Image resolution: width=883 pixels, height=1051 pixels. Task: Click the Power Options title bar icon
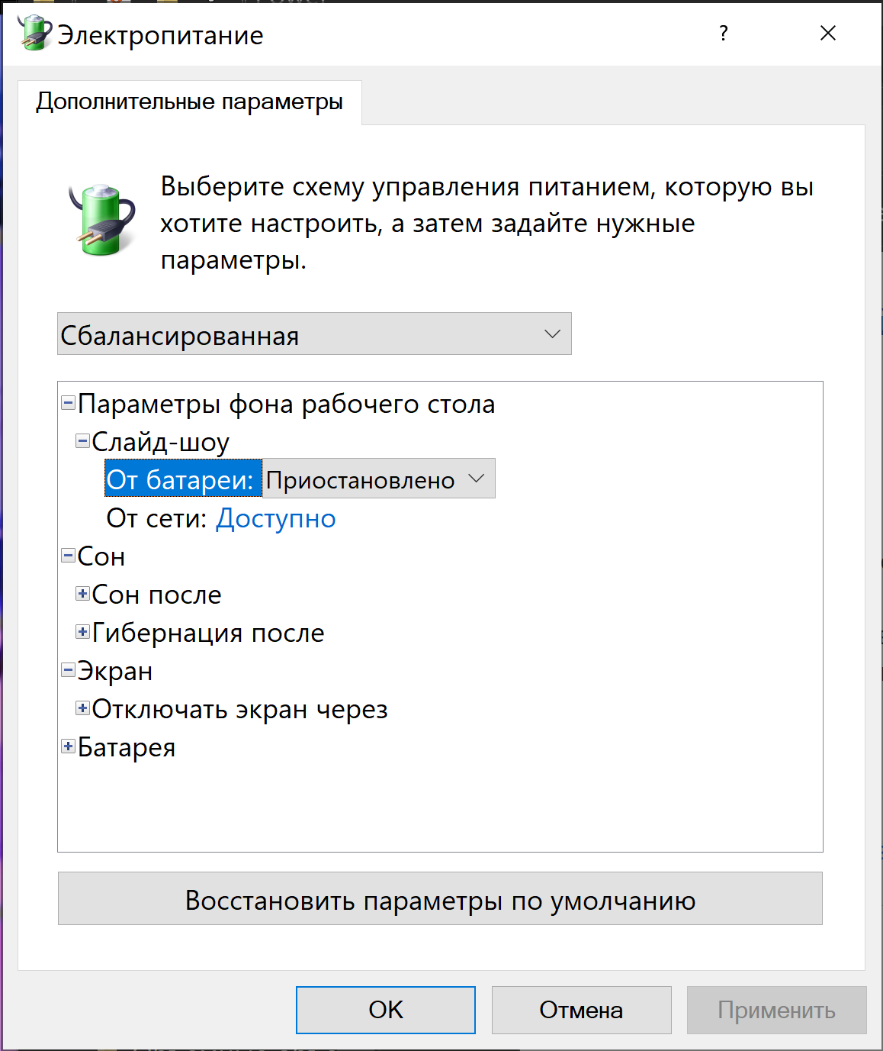pos(34,33)
